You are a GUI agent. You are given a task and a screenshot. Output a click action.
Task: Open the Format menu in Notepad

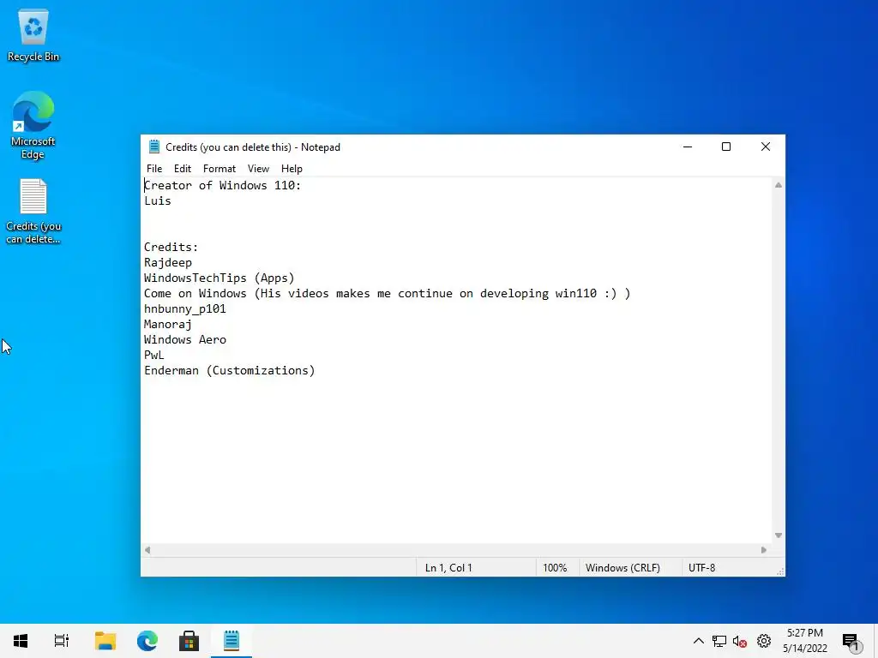tap(219, 169)
